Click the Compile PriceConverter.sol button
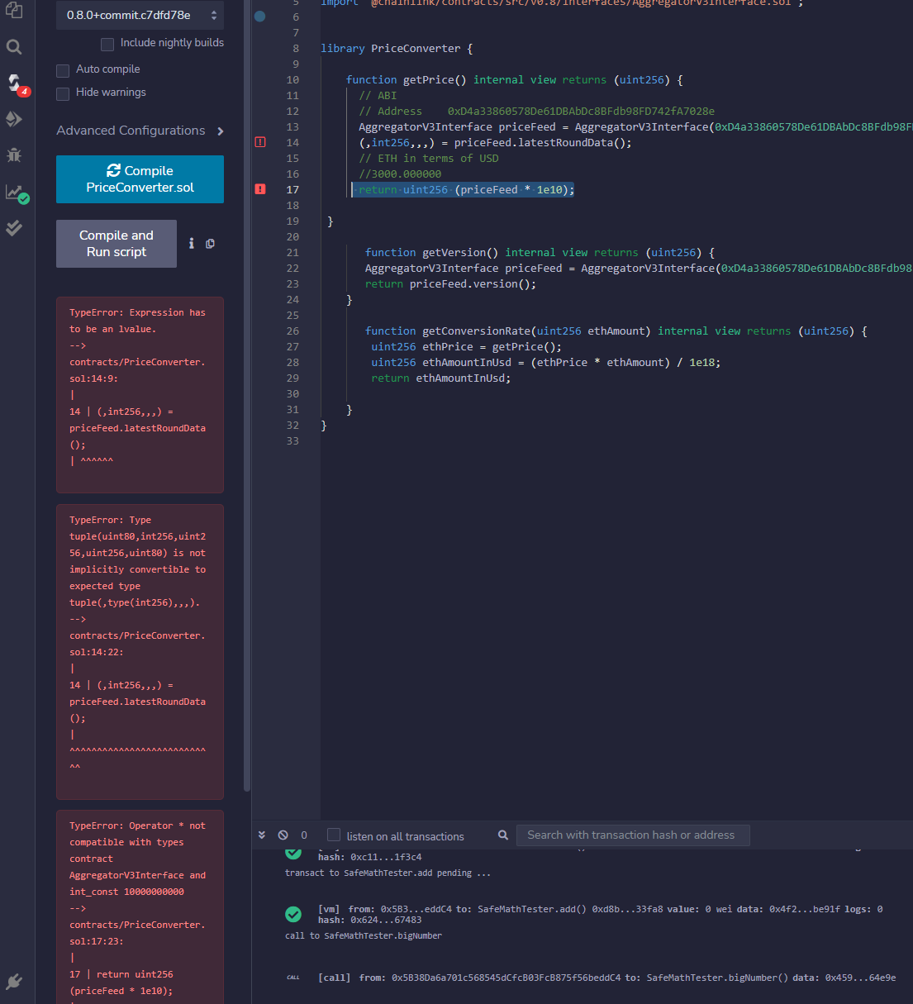 click(x=140, y=178)
